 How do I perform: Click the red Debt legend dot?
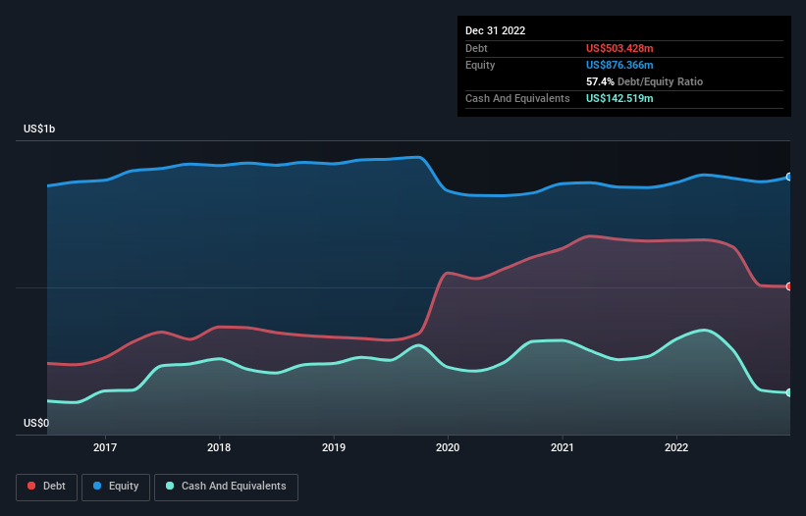tap(31, 486)
